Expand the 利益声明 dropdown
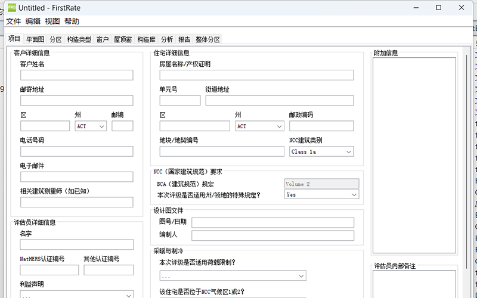The width and height of the screenshot is (477, 298). coord(77,294)
